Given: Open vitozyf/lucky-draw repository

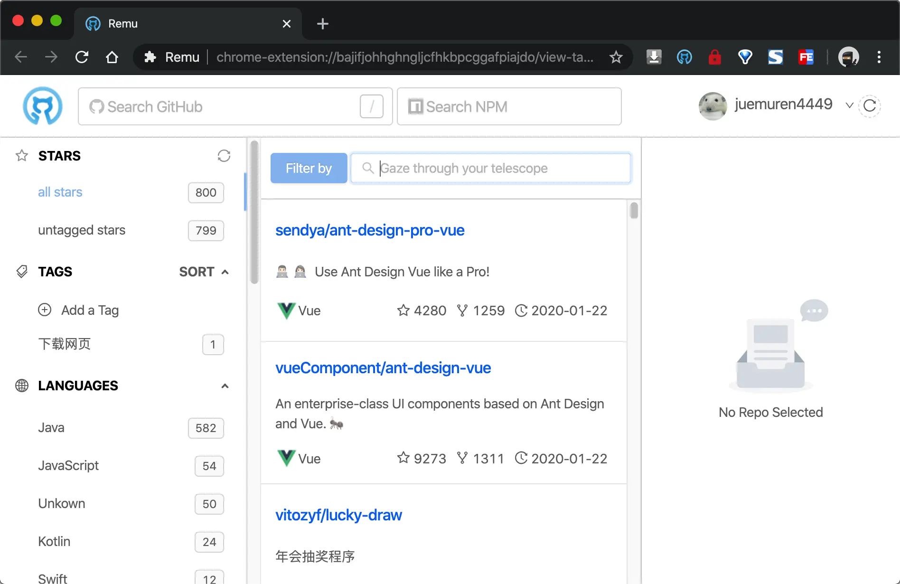Looking at the screenshot, I should coord(338,515).
